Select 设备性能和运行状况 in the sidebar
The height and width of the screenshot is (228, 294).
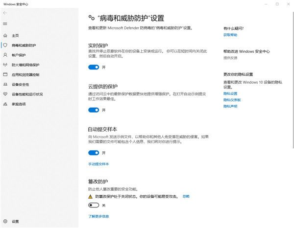tap(27, 94)
